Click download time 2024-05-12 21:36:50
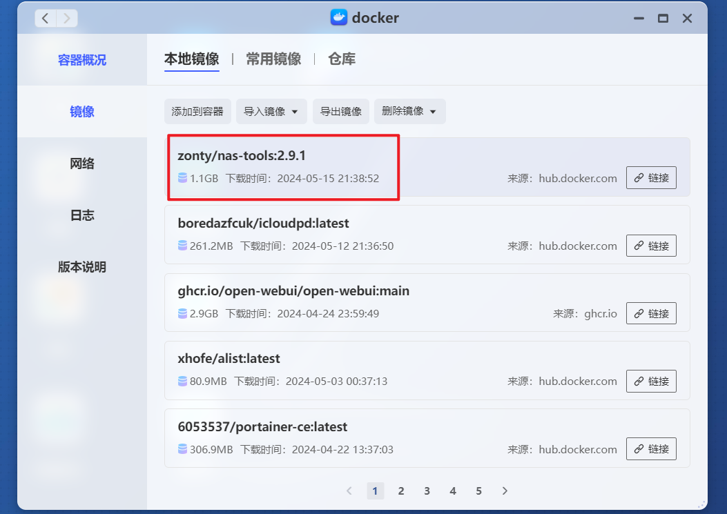 (342, 246)
